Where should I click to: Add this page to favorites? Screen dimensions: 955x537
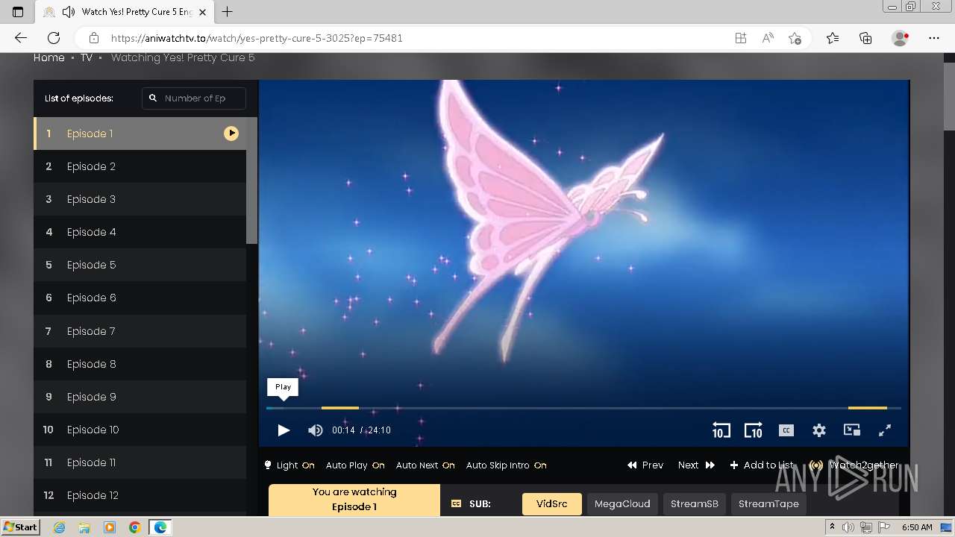[795, 38]
